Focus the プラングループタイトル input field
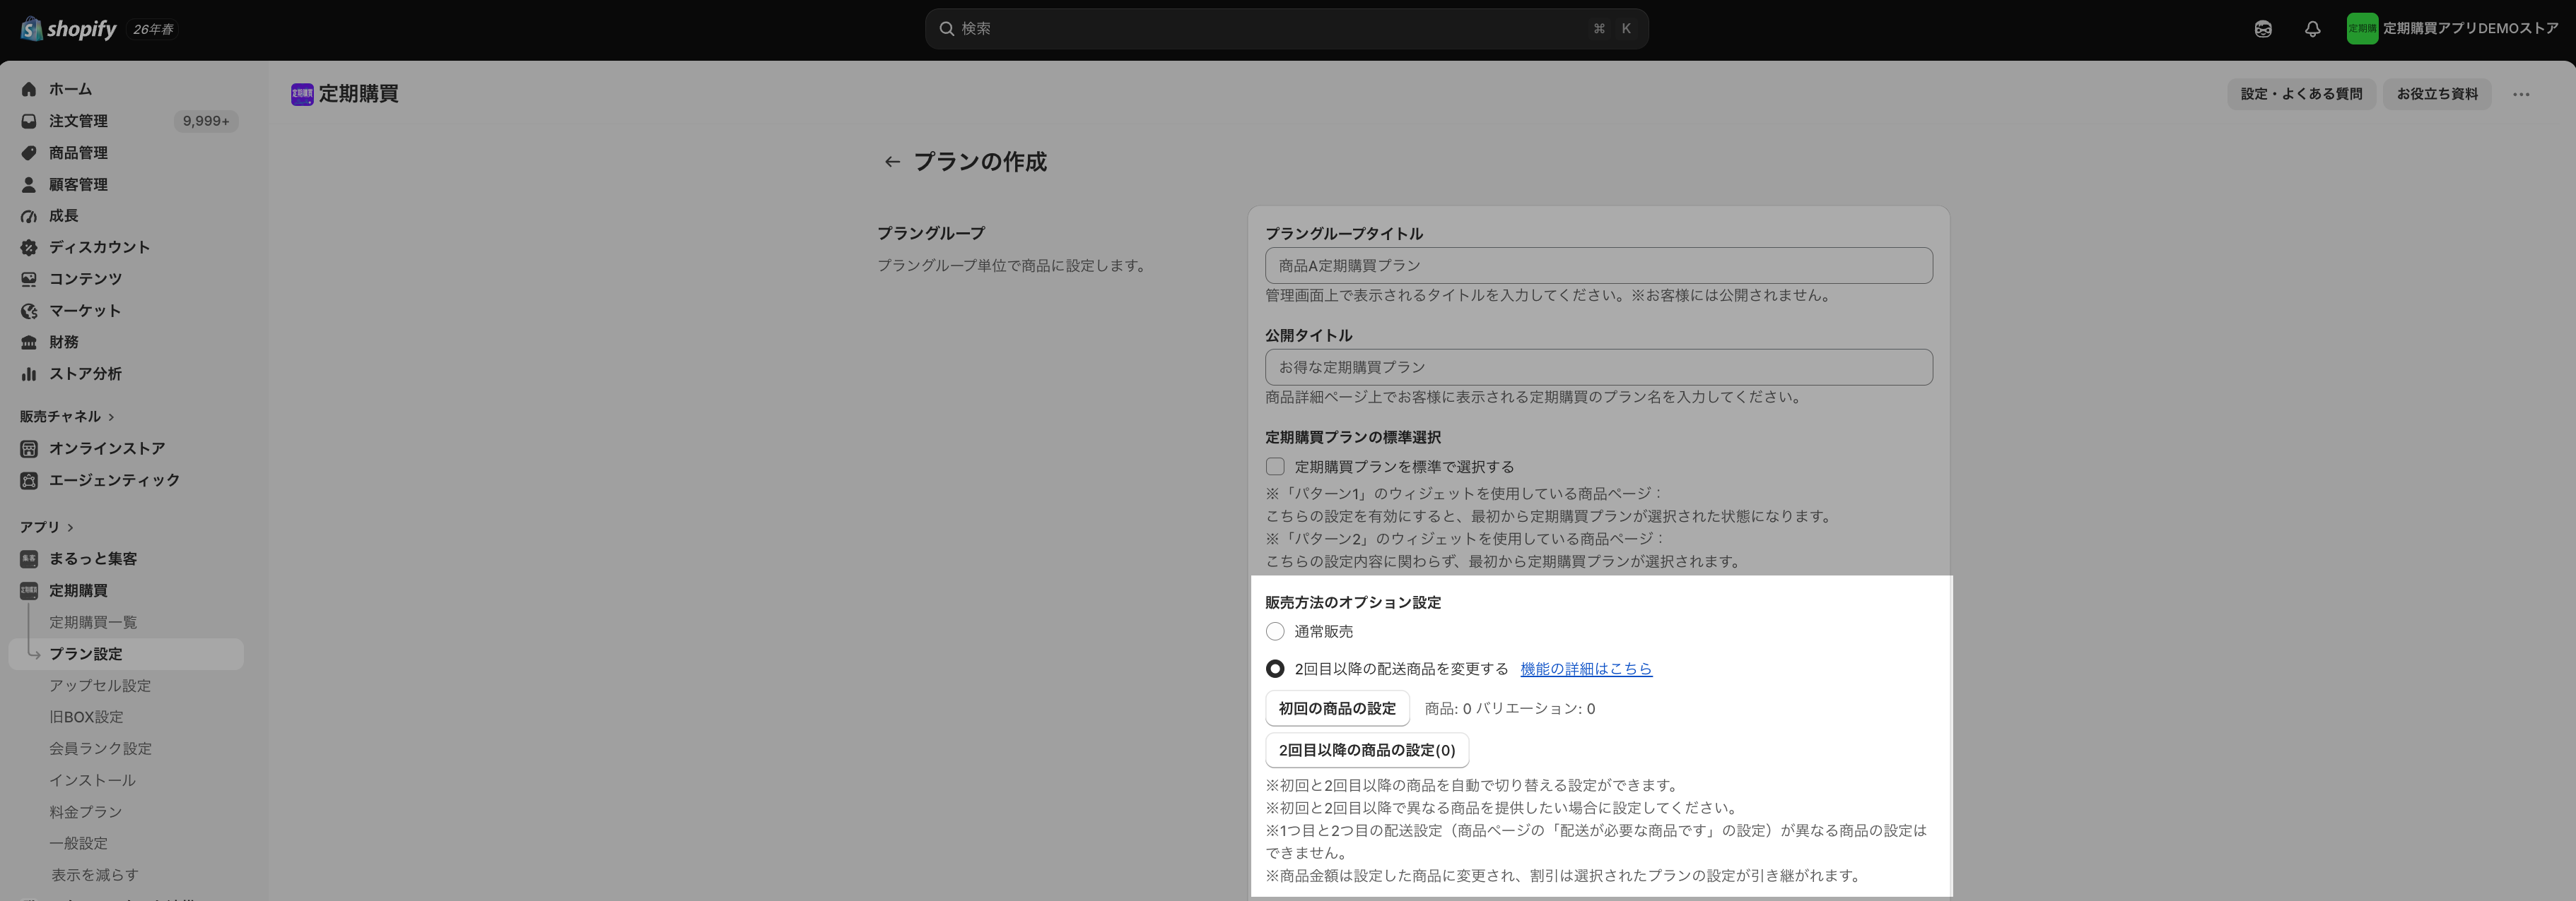This screenshot has height=901, width=2576. (x=1599, y=265)
